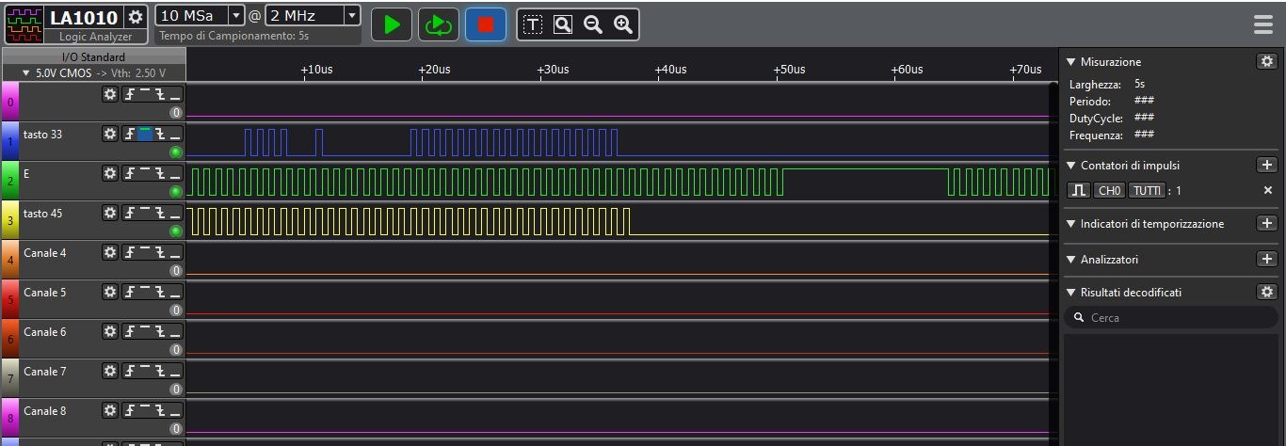Open tasto 45 channel settings gear
The width and height of the screenshot is (1286, 446).
point(110,214)
